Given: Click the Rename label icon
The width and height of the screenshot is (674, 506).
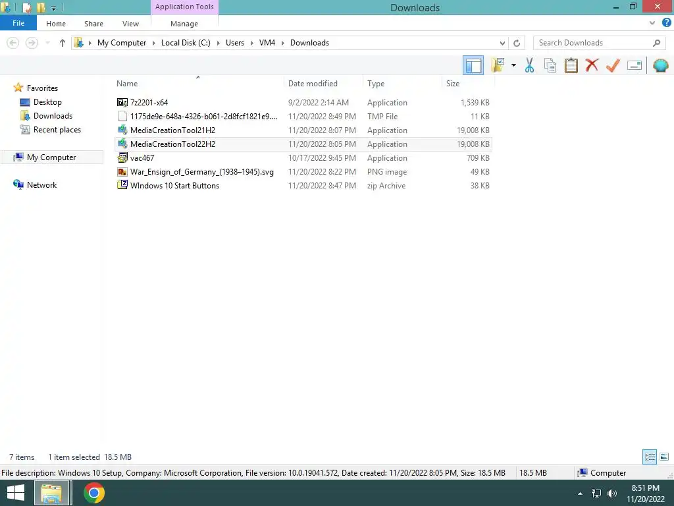Looking at the screenshot, I should [x=635, y=65].
